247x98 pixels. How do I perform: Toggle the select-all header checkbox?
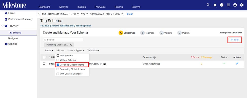44,57
